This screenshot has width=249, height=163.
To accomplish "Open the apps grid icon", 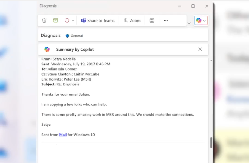I will coord(152,21).
